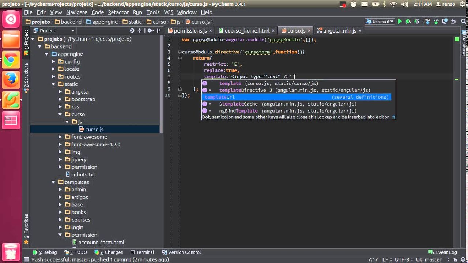Open the Files manager in the launcher
This screenshot has width=468, height=263.
coord(11,40)
